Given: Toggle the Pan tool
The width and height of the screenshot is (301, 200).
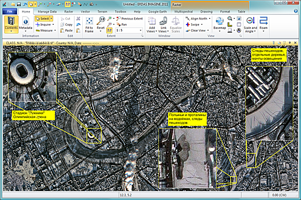Looking at the screenshot, I should 122,24.
